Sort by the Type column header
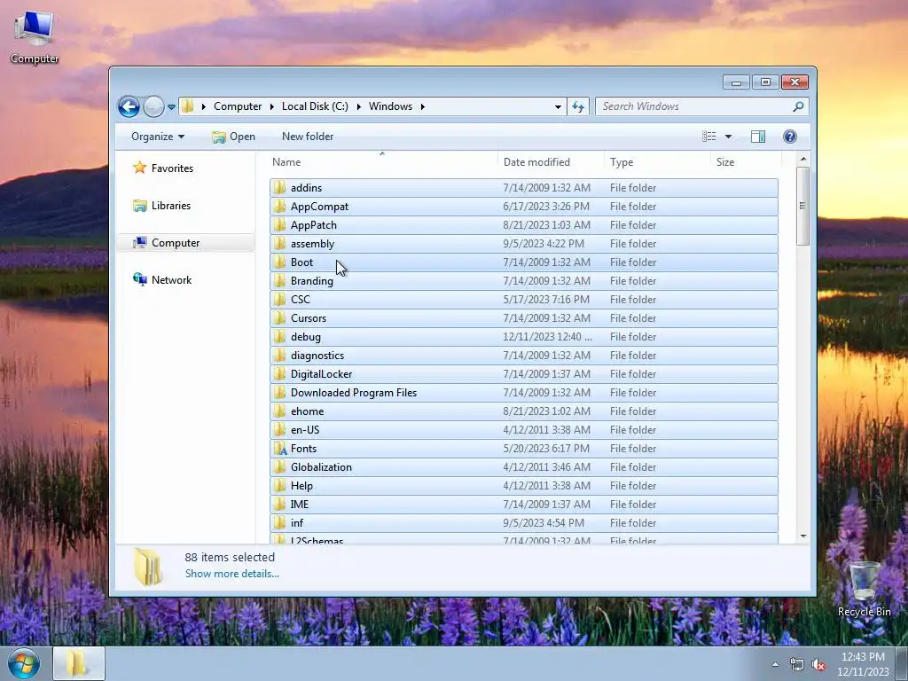Viewport: 908px width, 681px height. pyautogui.click(x=622, y=162)
